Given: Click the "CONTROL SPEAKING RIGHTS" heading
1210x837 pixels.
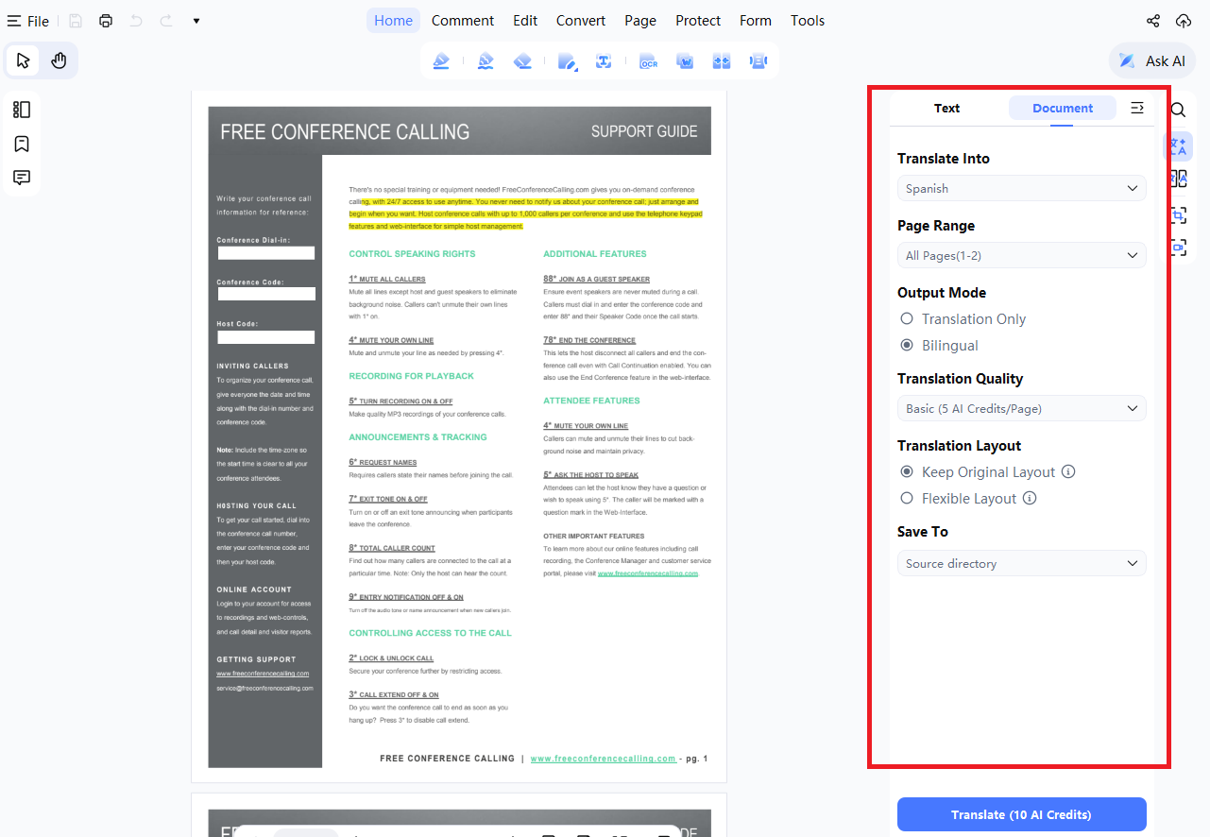Looking at the screenshot, I should (412, 254).
